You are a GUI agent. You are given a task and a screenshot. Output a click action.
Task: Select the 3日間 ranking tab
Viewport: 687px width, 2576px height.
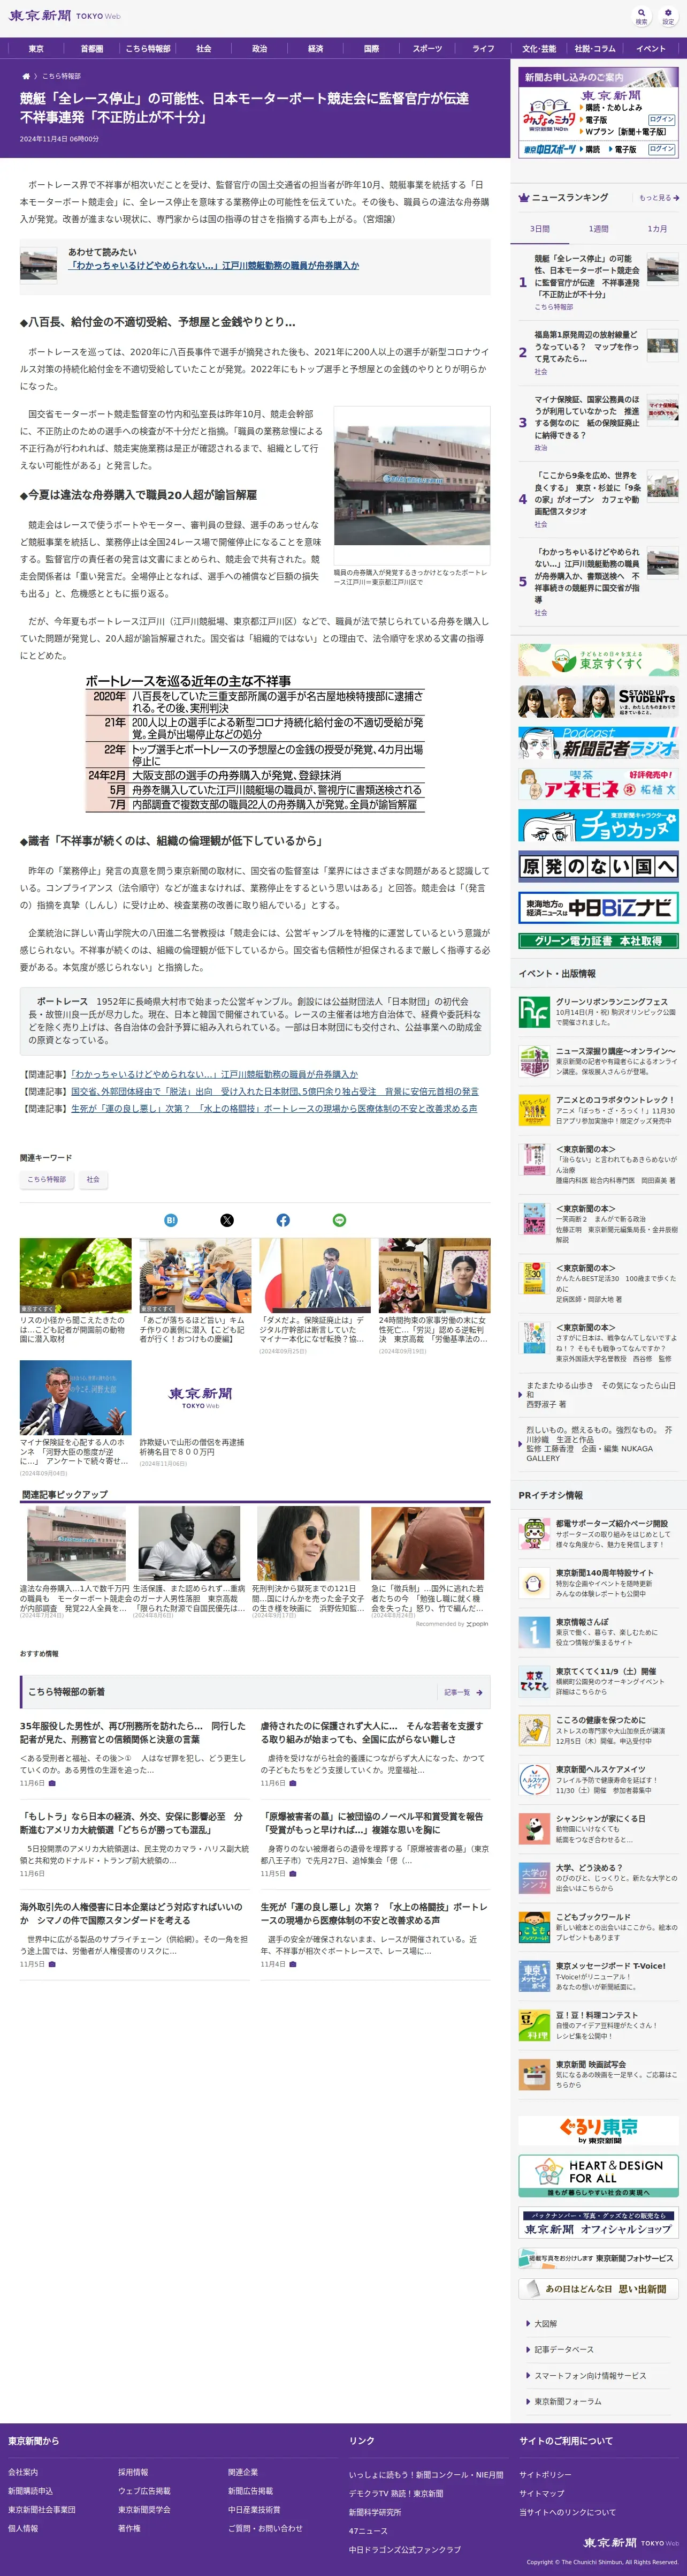click(539, 229)
